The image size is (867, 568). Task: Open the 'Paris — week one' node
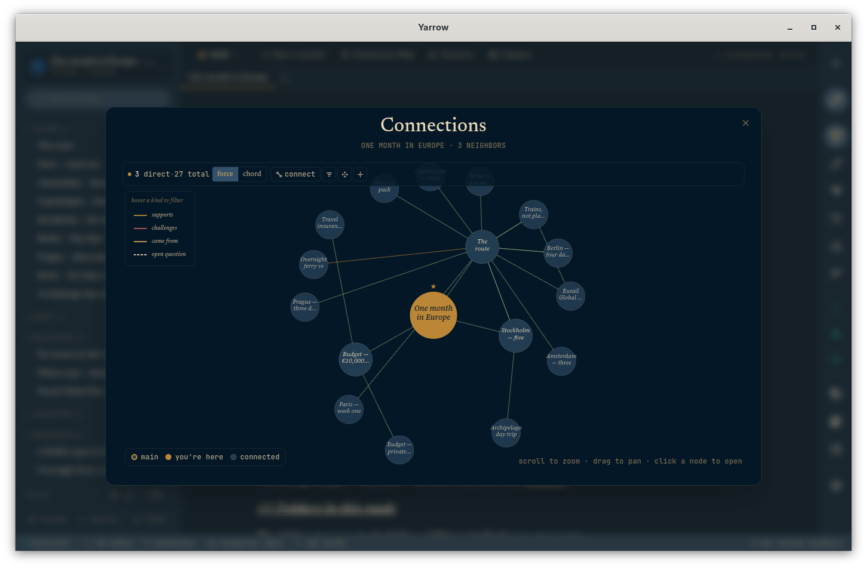coord(349,409)
